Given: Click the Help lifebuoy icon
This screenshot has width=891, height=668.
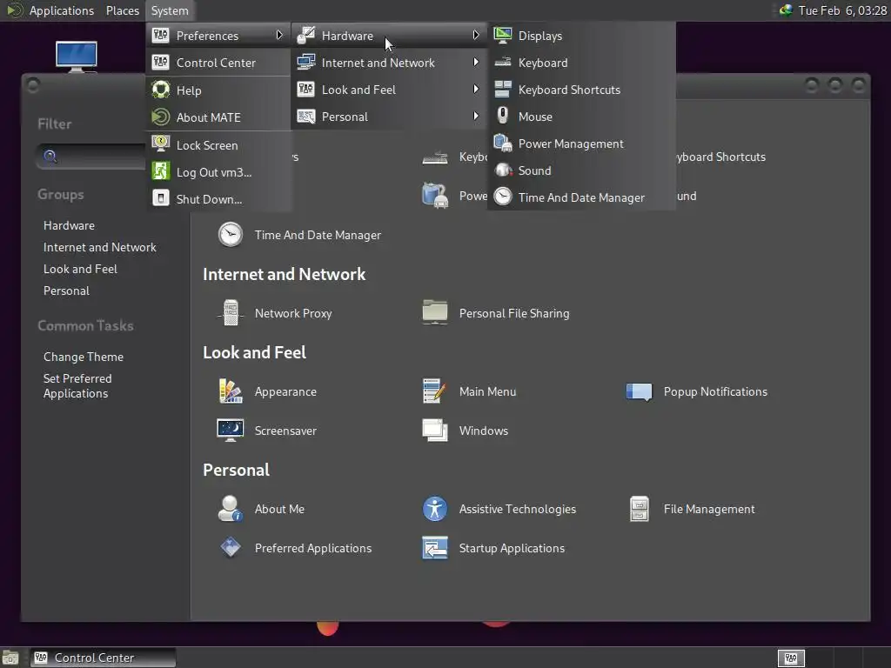Looking at the screenshot, I should [x=161, y=90].
